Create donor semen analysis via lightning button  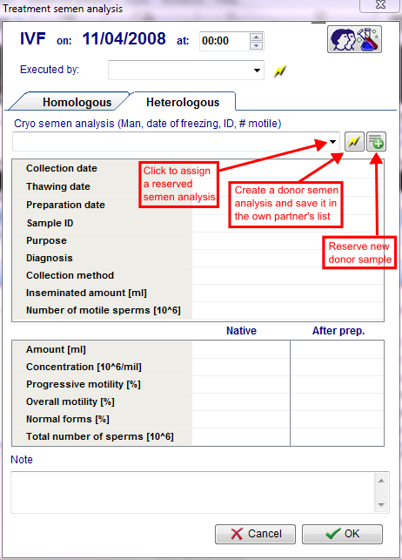[354, 142]
